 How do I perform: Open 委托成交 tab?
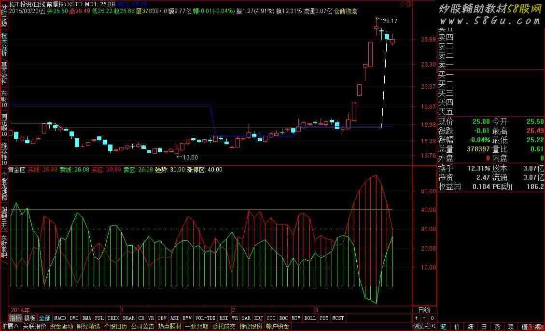[x=224, y=326]
